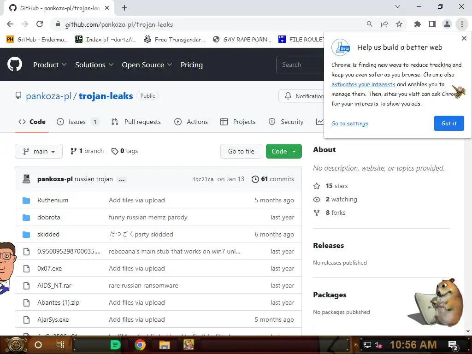The width and height of the screenshot is (472, 354).
Task: Open AIDS_NT.rar file
Action: 54,285
